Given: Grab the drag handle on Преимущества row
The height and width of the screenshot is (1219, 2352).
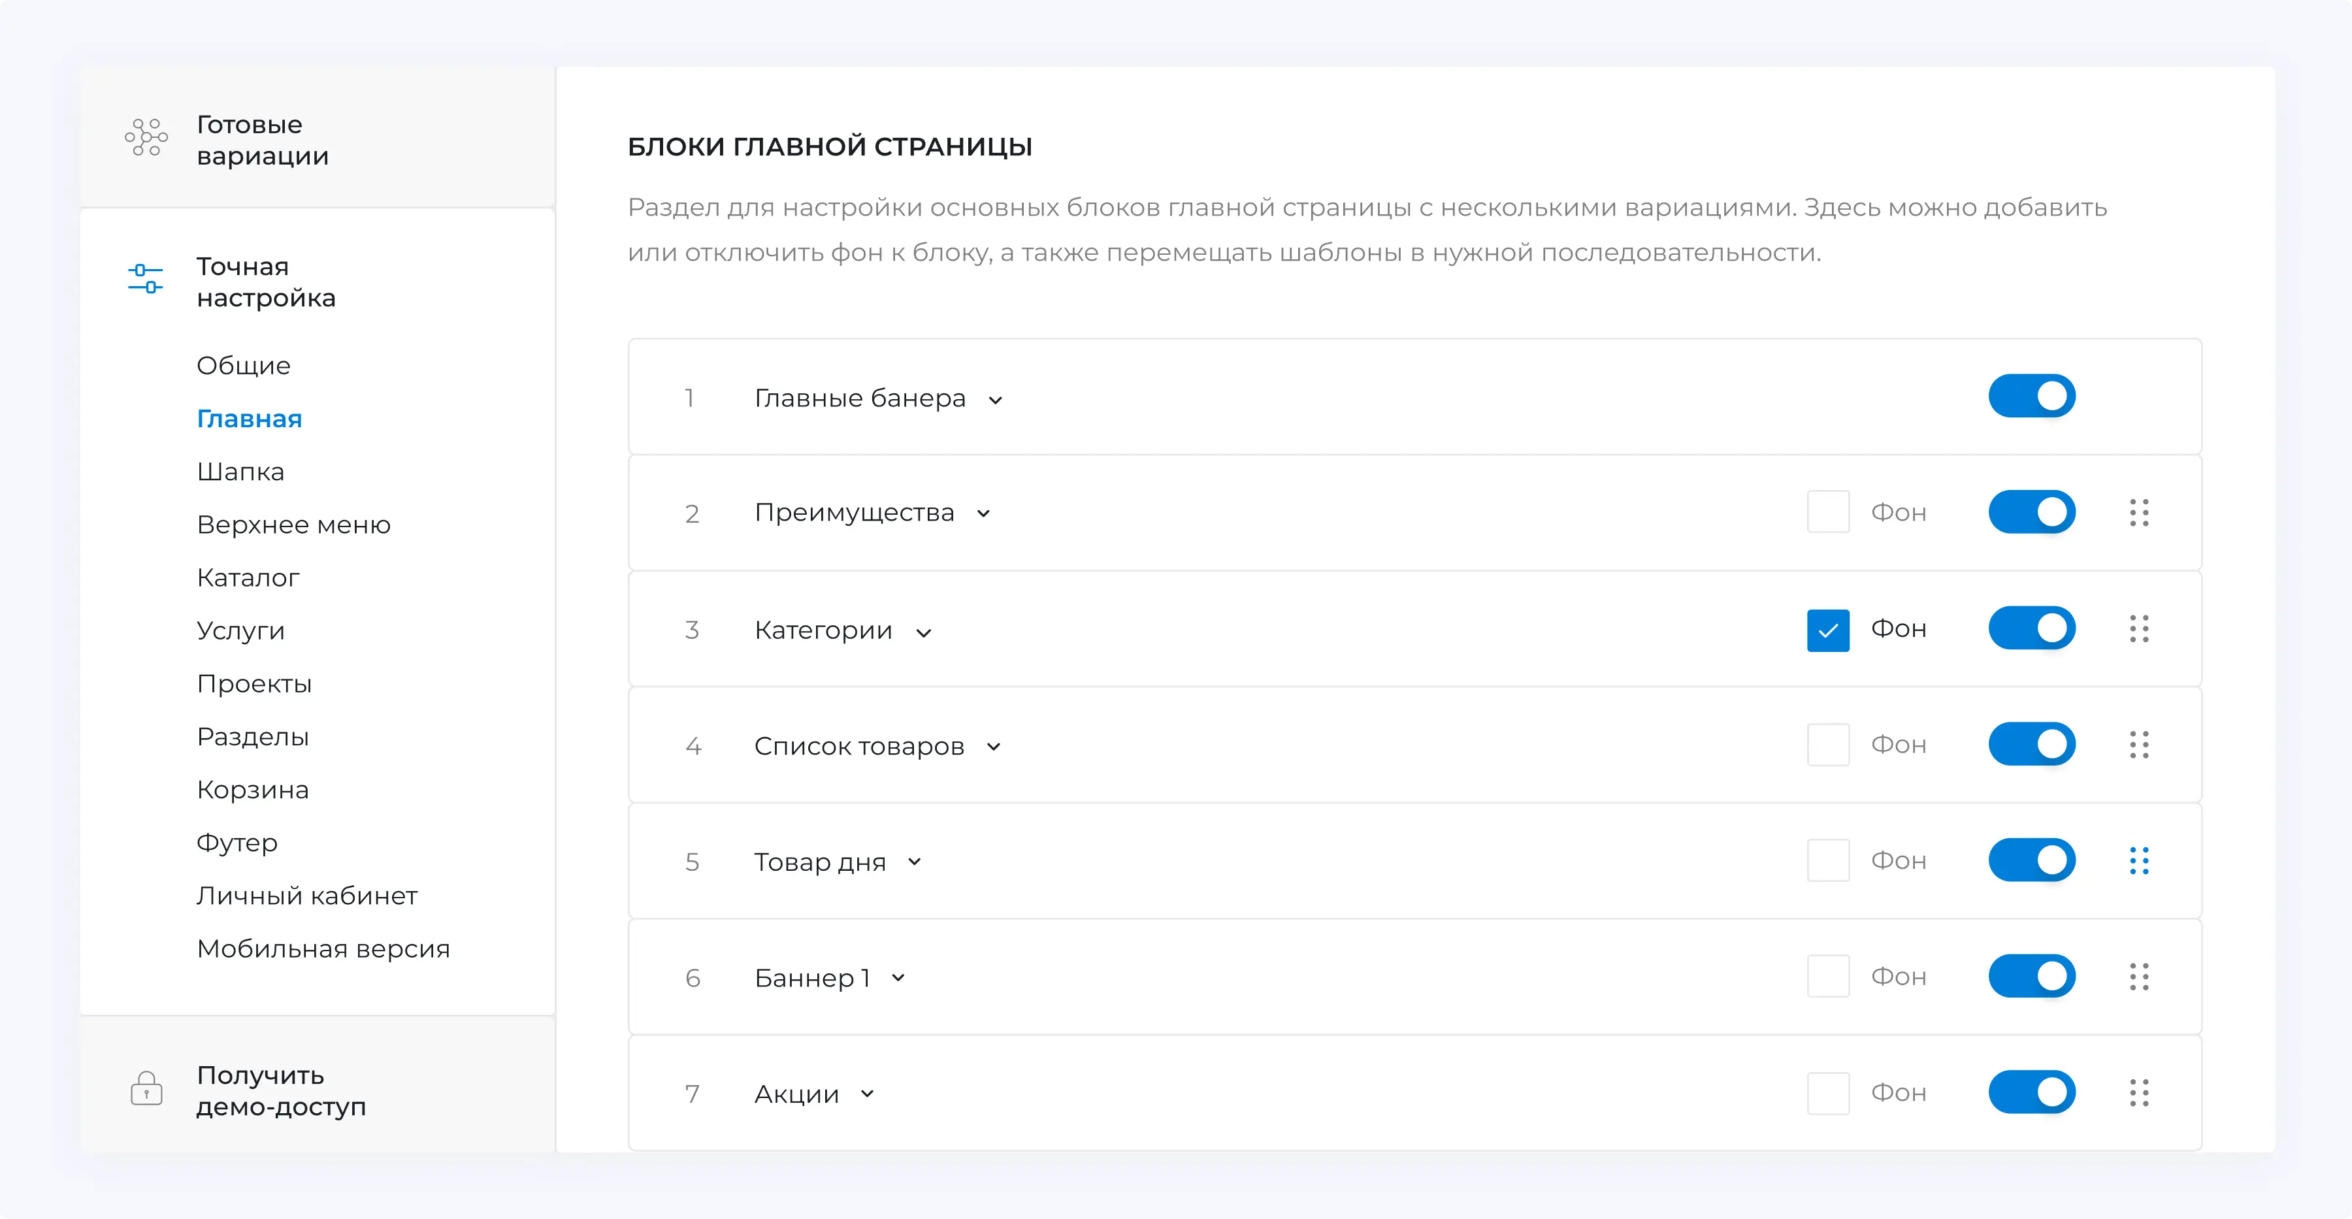Looking at the screenshot, I should (x=2138, y=512).
